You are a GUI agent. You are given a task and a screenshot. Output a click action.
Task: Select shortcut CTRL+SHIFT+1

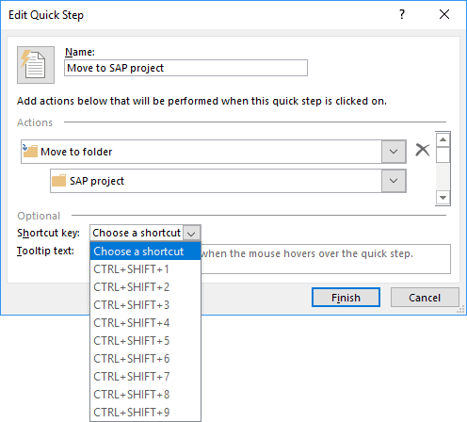[x=145, y=269]
